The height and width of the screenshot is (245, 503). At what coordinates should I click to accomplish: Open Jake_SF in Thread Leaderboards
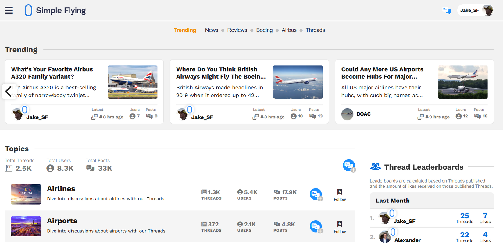pos(404,221)
